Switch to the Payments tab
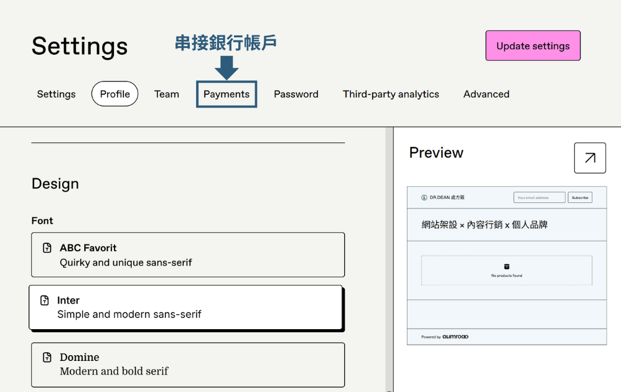The image size is (621, 392). coord(226,94)
